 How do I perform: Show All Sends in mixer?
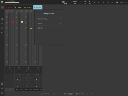[80, 94]
